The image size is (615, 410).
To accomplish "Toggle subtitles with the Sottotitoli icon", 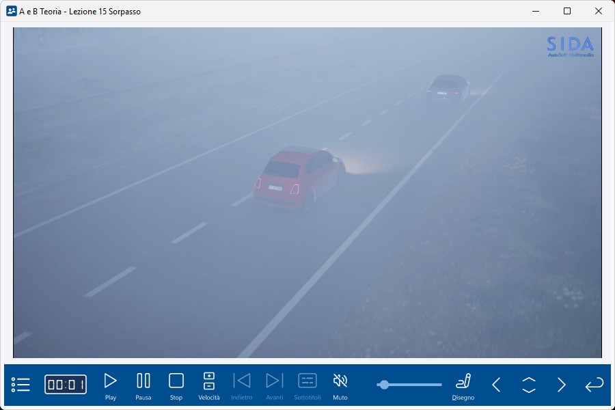I will (x=307, y=385).
